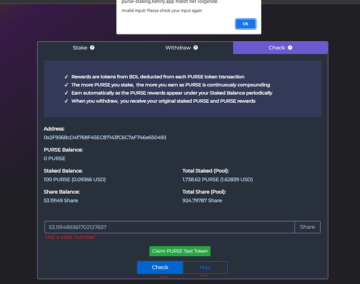Click '100 PURSE (0.09366 USD)' staked balance
This screenshot has height=284, width=360.
(x=75, y=179)
